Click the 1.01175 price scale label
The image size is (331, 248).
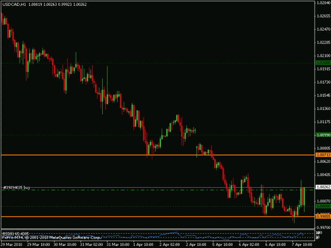pyautogui.click(x=324, y=122)
